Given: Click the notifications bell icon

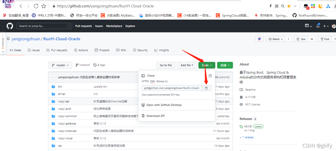Looking at the screenshot, I should pyautogui.click(x=318, y=26).
